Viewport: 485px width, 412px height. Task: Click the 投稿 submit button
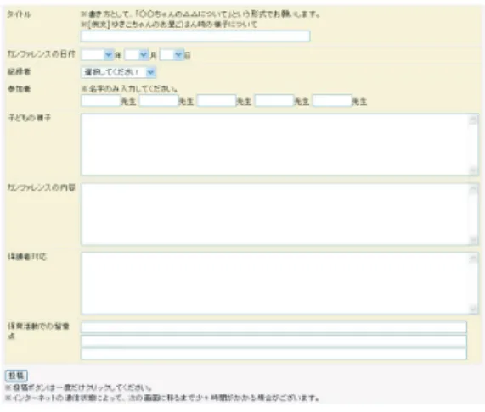[16, 376]
